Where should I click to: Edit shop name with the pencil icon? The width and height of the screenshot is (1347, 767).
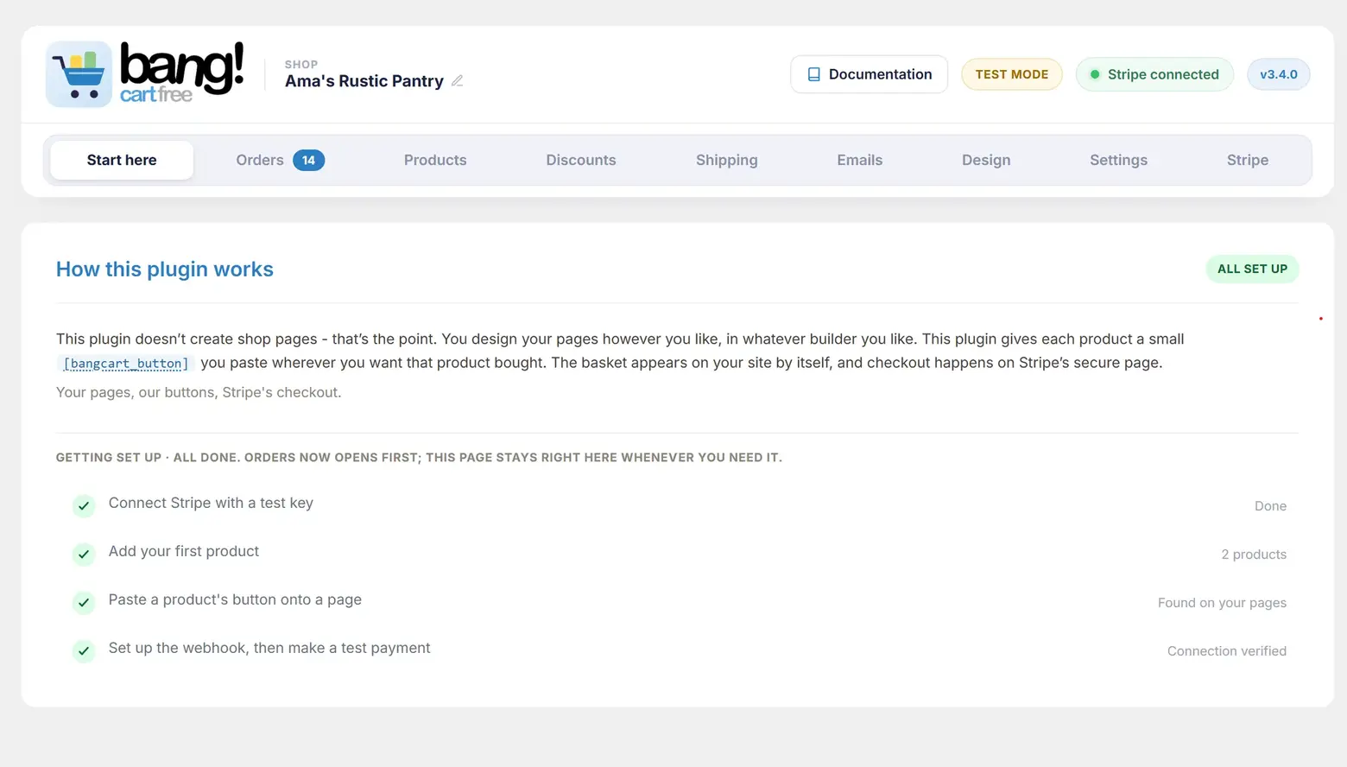[458, 81]
